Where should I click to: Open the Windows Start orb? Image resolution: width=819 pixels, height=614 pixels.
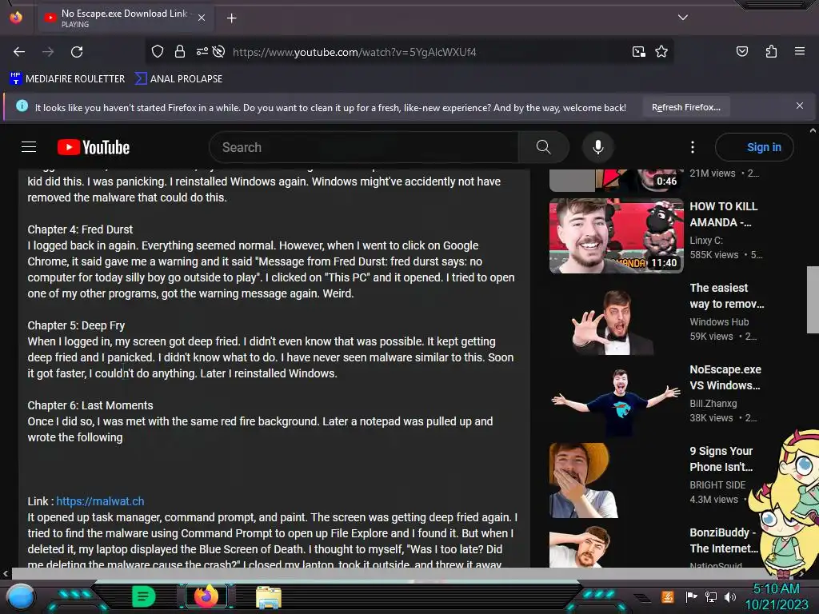point(21,596)
